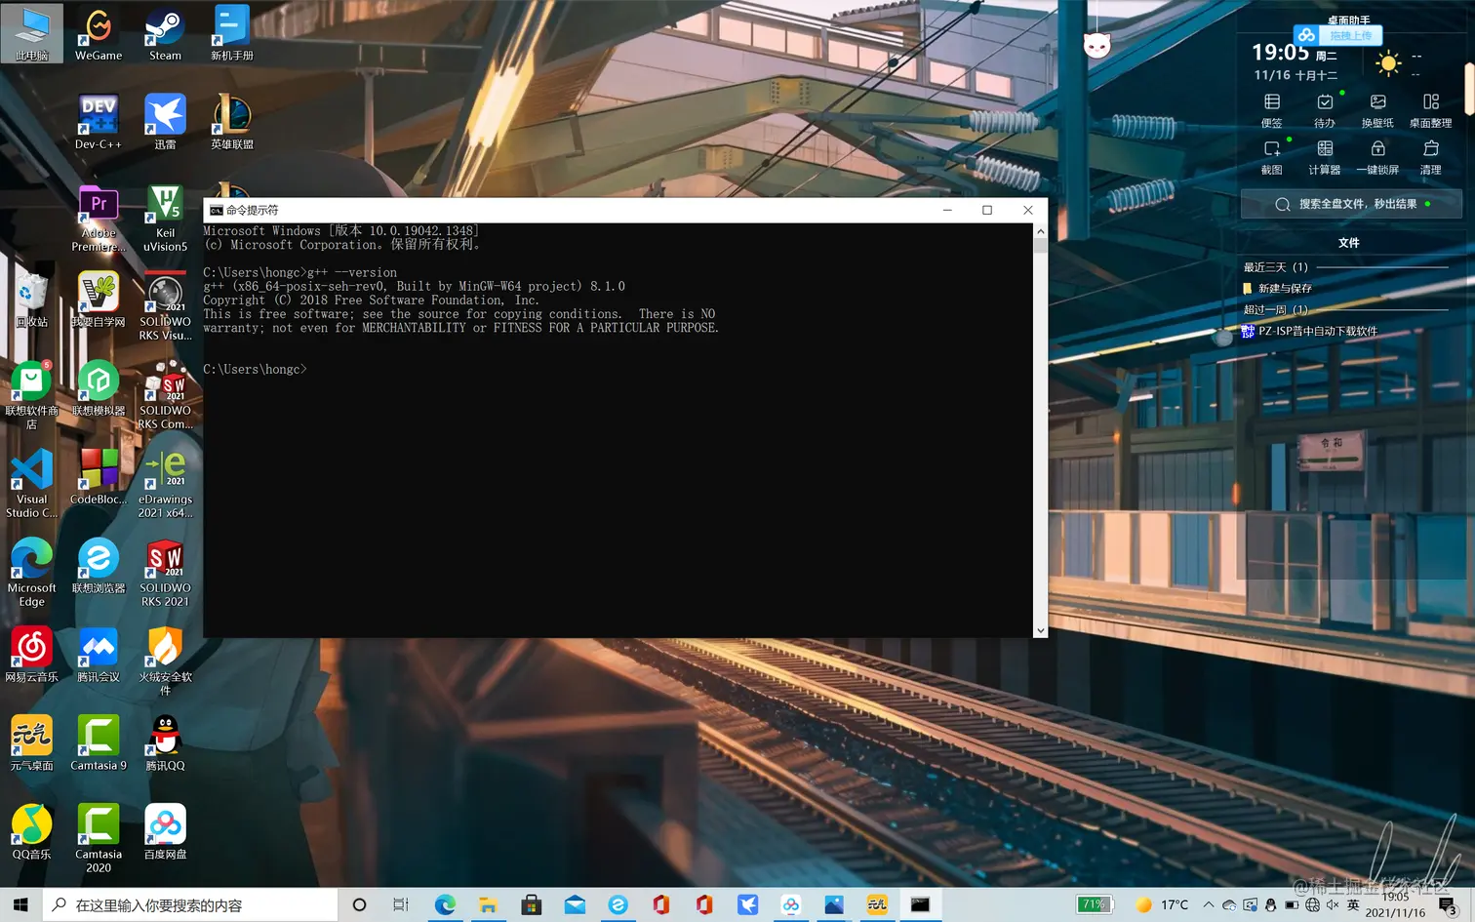This screenshot has width=1475, height=922.
Task: Open the Windows Start menu
Action: (20, 905)
